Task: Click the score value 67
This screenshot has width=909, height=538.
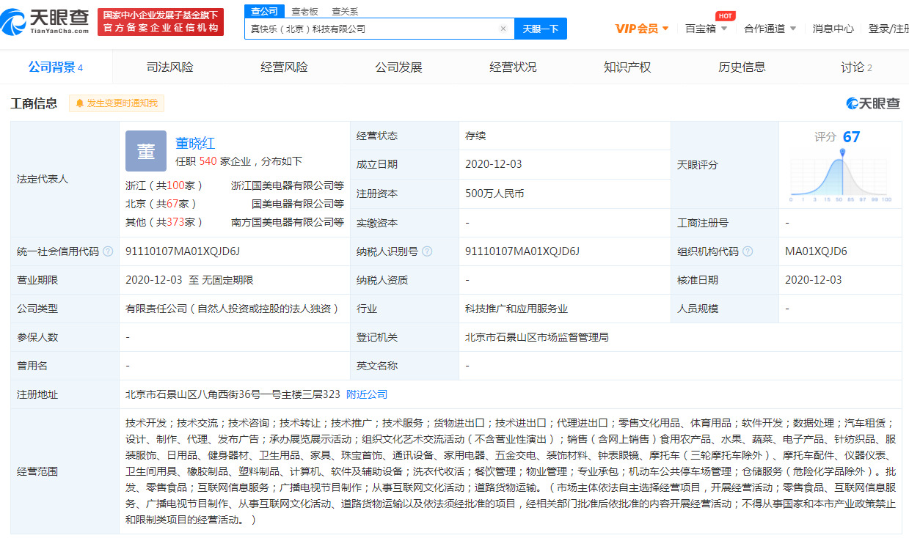Action: tap(851, 137)
